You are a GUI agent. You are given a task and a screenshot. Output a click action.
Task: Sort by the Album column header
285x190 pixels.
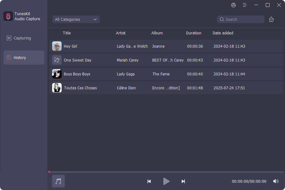tap(157, 33)
